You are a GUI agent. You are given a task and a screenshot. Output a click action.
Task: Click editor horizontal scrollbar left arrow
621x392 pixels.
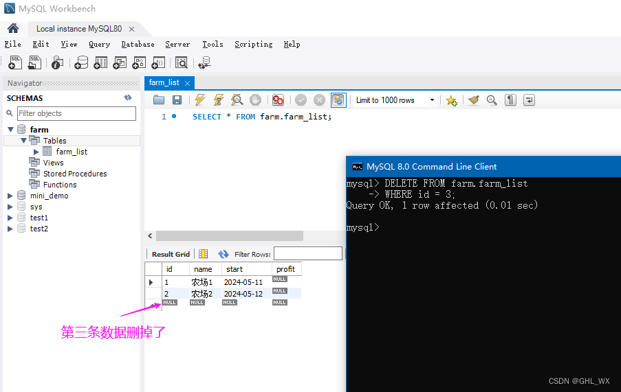point(150,236)
